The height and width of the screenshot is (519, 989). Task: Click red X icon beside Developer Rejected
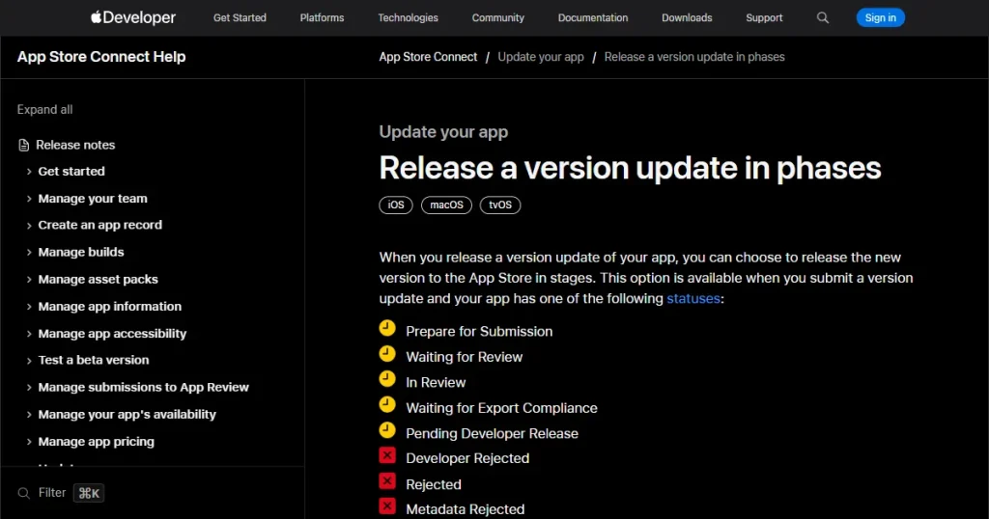387,455
